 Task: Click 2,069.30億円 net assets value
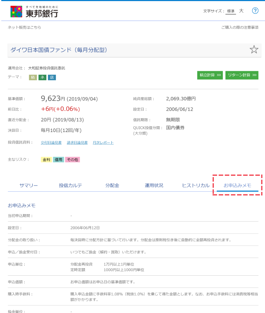click(x=181, y=99)
